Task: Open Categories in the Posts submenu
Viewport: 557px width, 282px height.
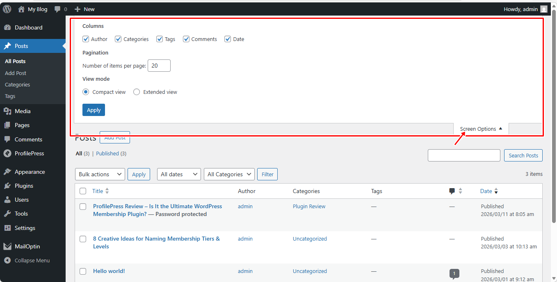Action: click(17, 84)
